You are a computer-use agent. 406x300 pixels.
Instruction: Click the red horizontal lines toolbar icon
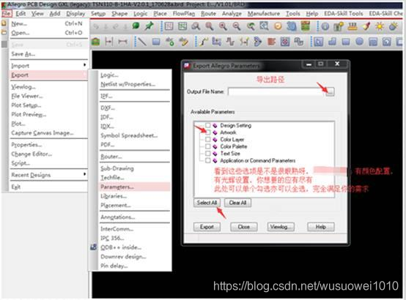(271, 42)
